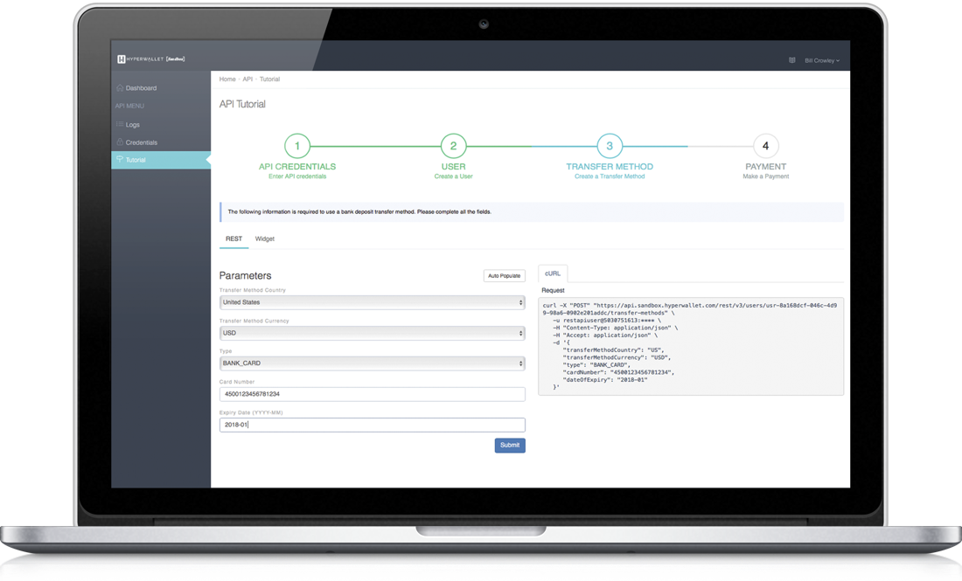The width and height of the screenshot is (962, 581).
Task: Go to step 2 User circle
Action: click(453, 146)
